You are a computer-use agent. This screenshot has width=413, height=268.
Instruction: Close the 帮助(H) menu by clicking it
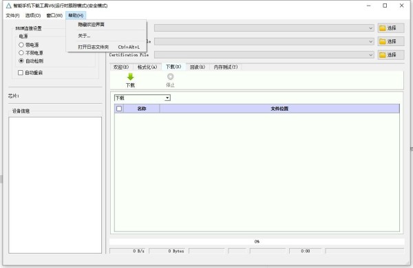(x=76, y=16)
